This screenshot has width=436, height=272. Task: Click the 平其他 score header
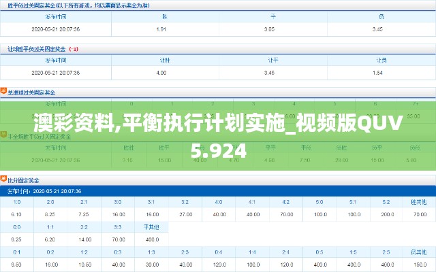coord(151,226)
